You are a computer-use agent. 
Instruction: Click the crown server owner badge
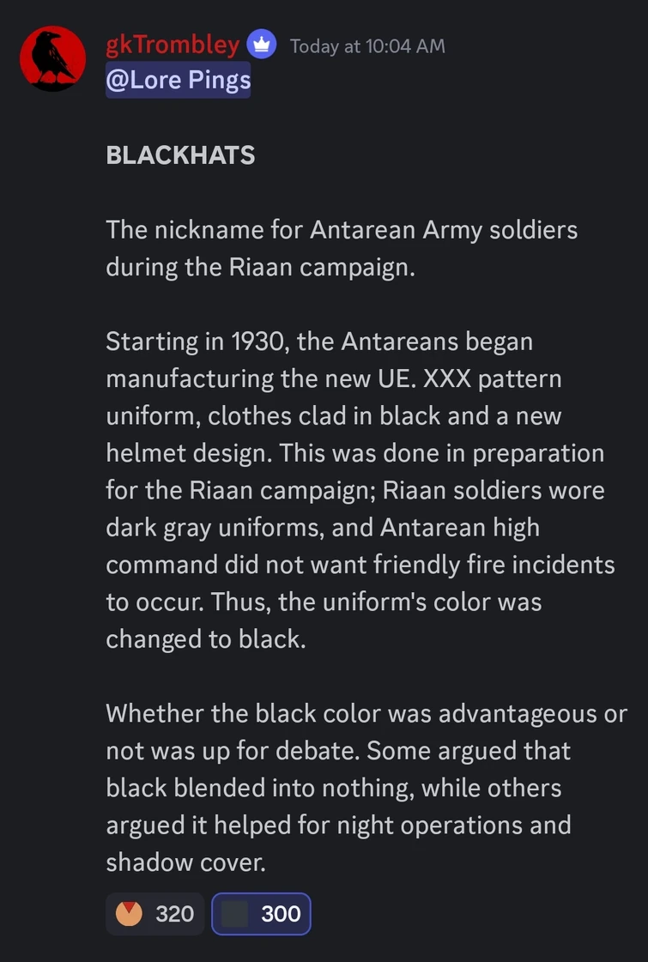(262, 45)
